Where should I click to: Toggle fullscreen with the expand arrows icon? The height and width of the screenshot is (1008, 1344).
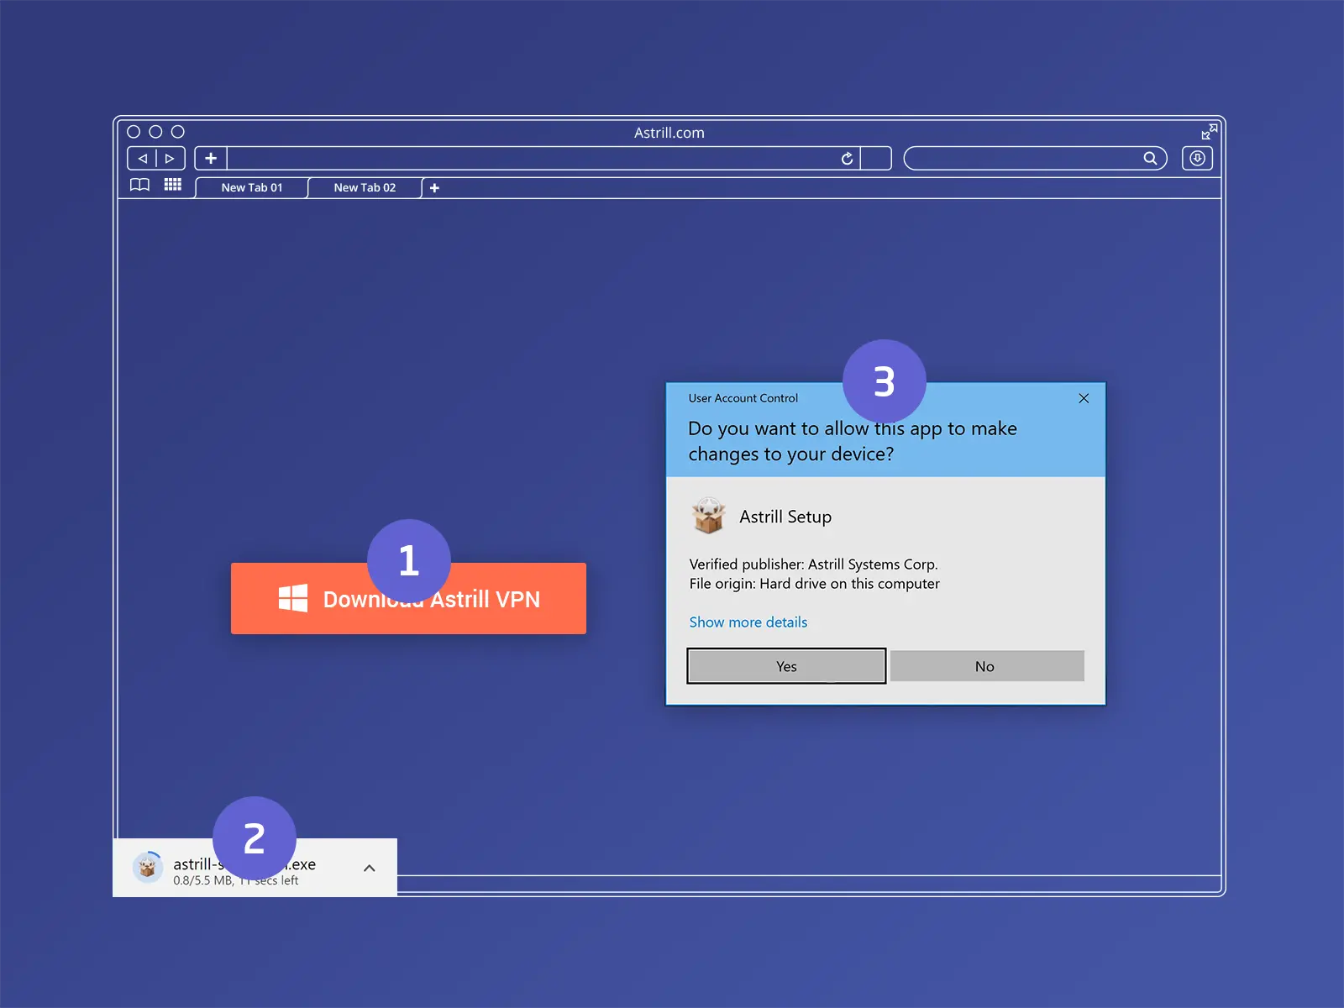click(x=1209, y=132)
